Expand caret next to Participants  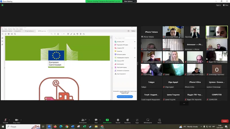pyautogui.click(x=89, y=120)
